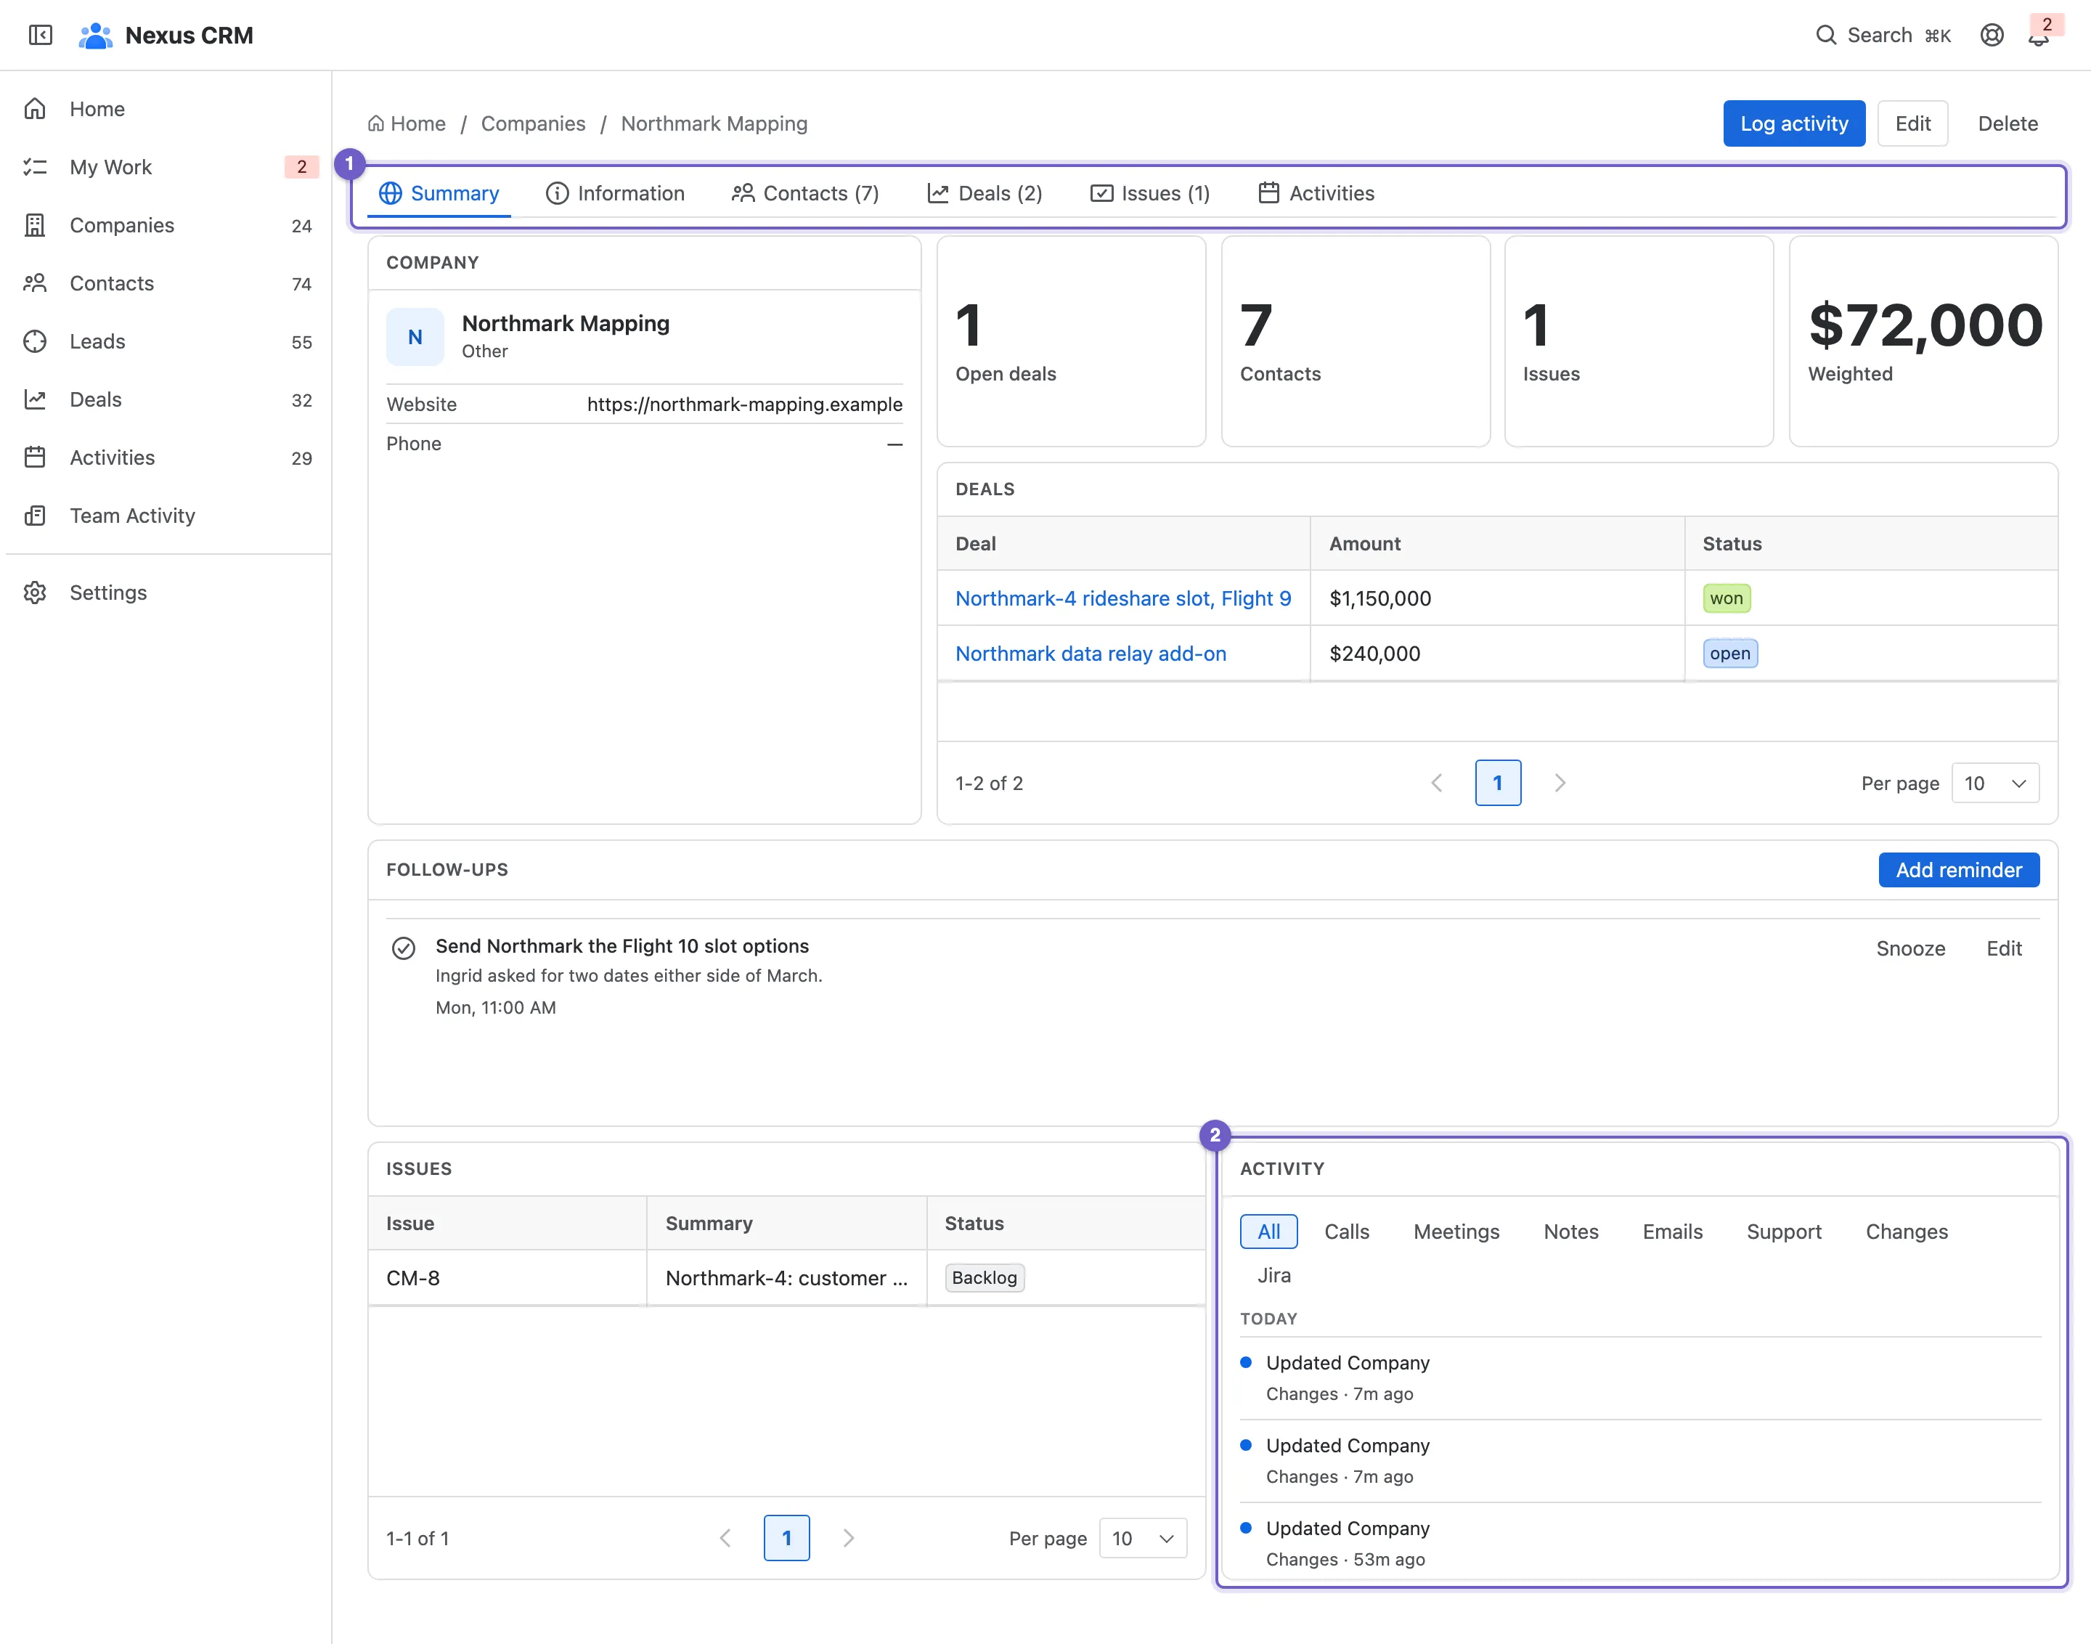
Task: Switch to the Issues (1) tab
Action: click(x=1150, y=193)
